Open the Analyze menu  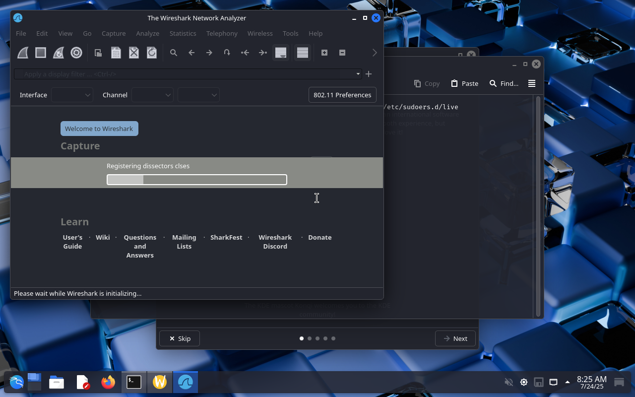pyautogui.click(x=148, y=33)
